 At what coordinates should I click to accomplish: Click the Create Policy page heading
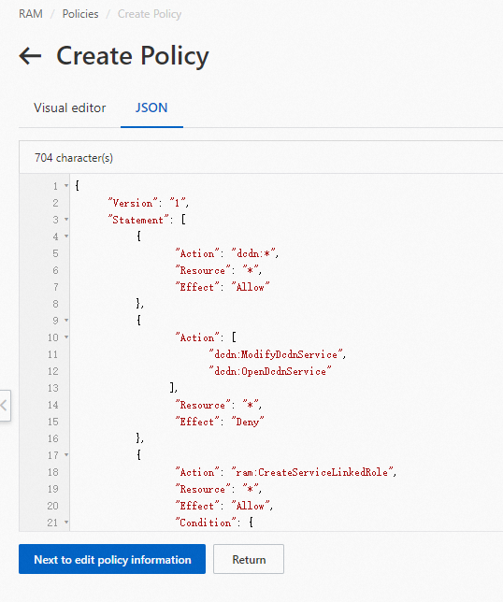tap(133, 56)
